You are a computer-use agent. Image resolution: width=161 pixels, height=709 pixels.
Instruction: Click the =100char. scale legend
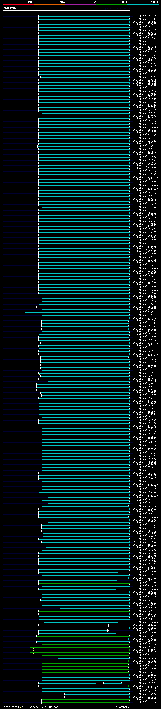pos(120,707)
